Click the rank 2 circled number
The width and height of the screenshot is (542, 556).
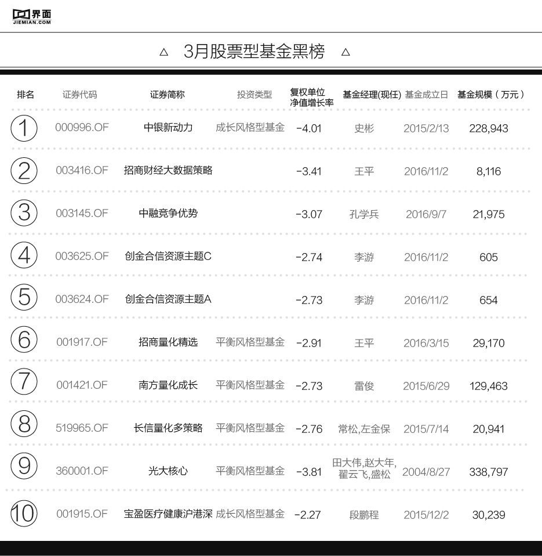coord(24,171)
